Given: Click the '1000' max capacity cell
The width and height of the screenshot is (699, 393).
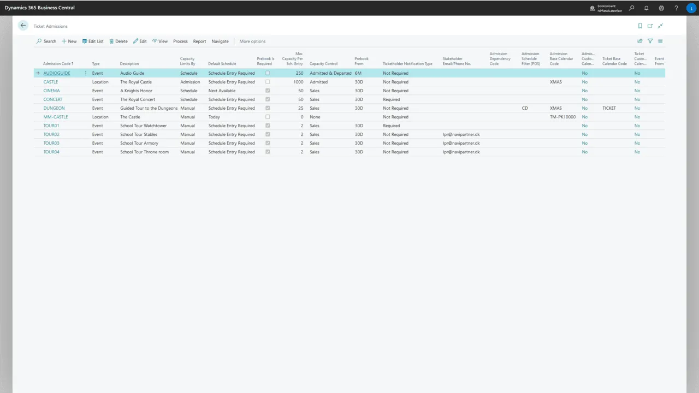Looking at the screenshot, I should point(298,82).
